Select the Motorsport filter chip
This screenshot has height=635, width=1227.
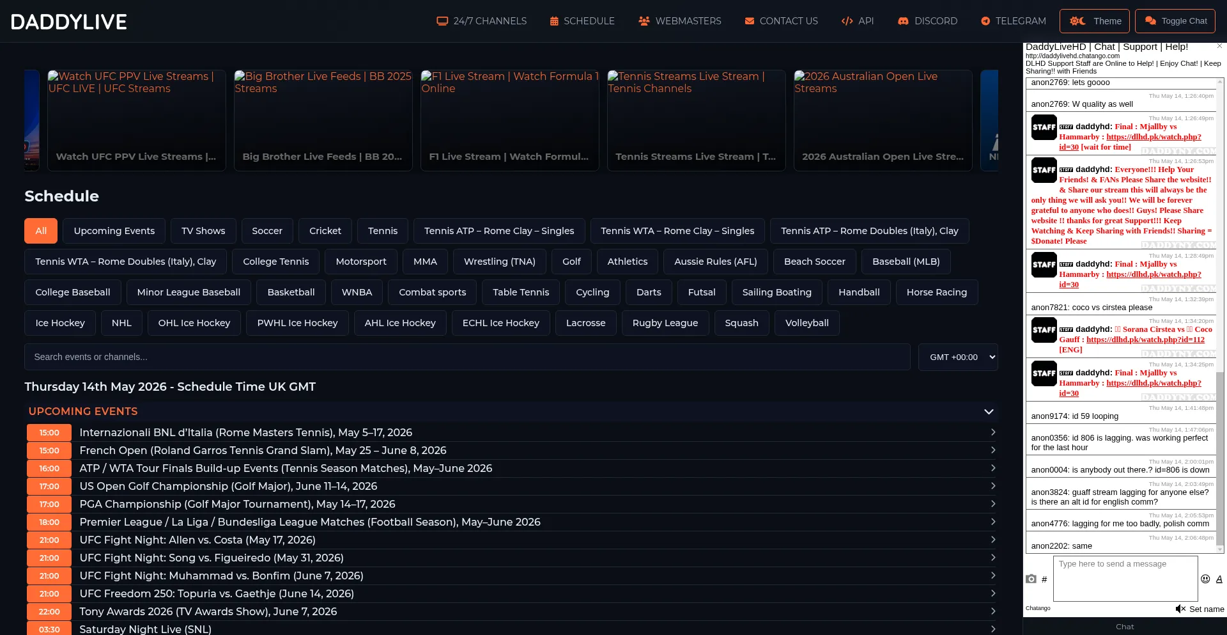(361, 262)
